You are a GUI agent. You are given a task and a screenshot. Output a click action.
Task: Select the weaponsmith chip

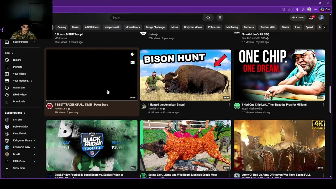112,27
